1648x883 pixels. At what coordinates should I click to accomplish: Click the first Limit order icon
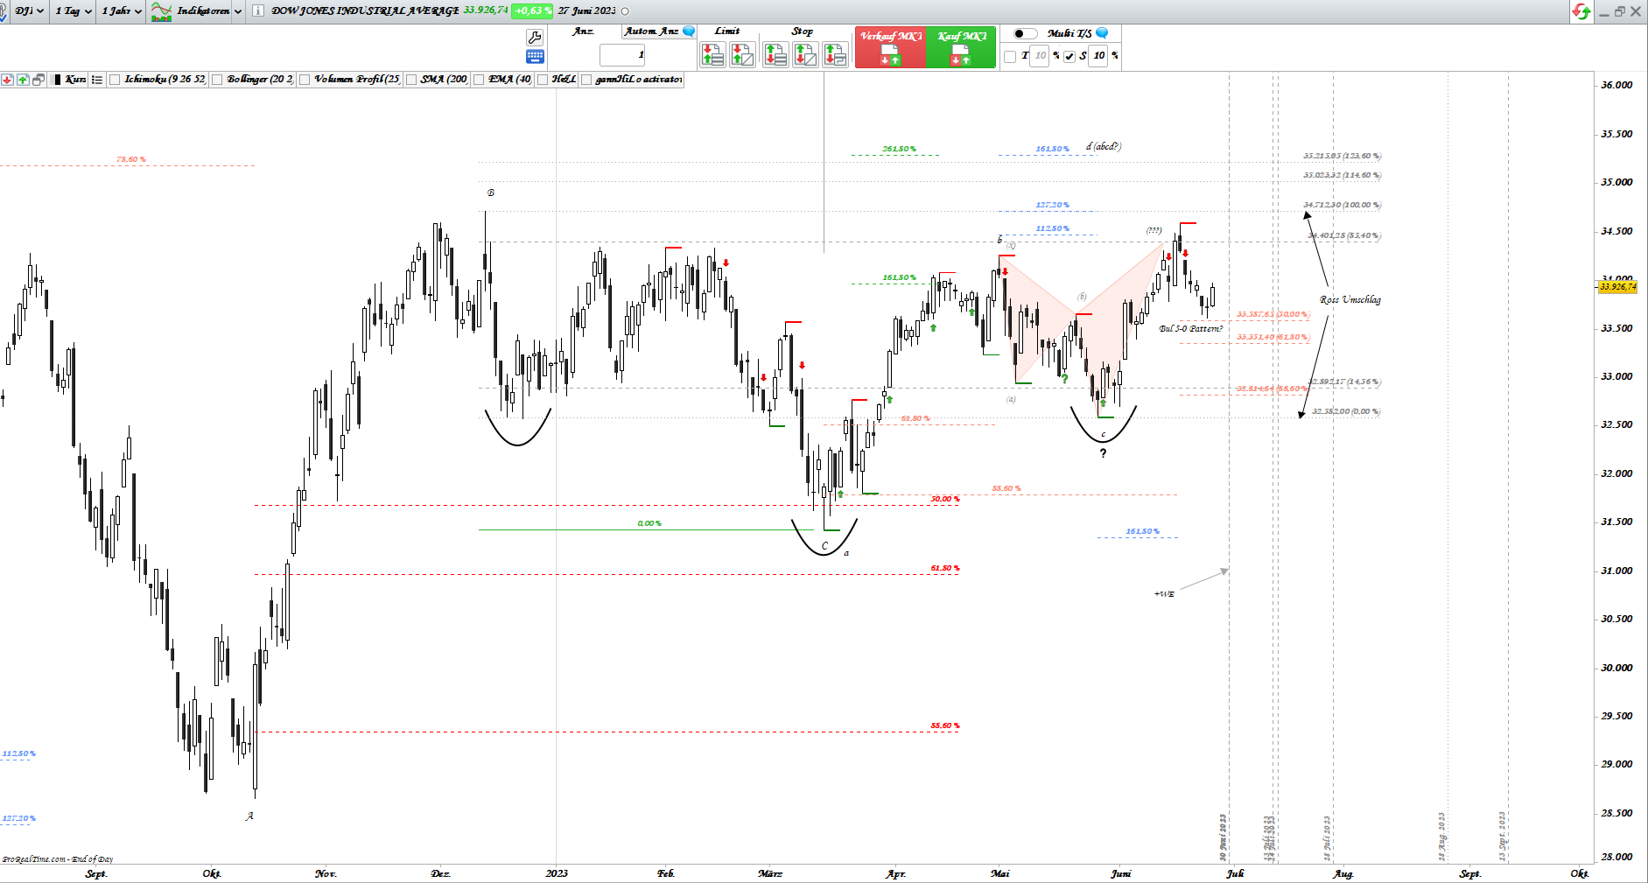point(713,54)
